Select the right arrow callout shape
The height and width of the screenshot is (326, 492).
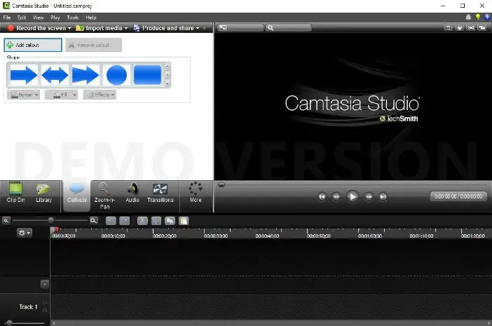(x=24, y=75)
